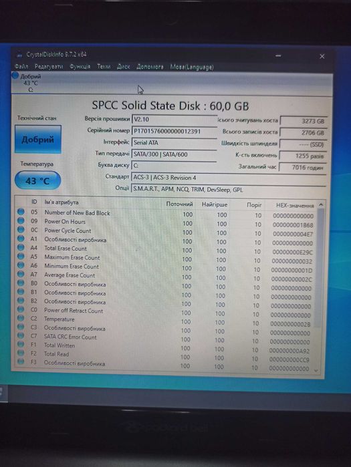Image resolution: width=351 pixels, height=467 pixels.
Task: Click status icon of attribute C7
Action: [21, 335]
